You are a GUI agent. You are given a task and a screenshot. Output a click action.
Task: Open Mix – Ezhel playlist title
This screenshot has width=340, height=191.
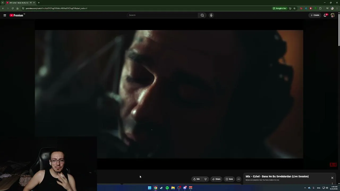coord(277,176)
